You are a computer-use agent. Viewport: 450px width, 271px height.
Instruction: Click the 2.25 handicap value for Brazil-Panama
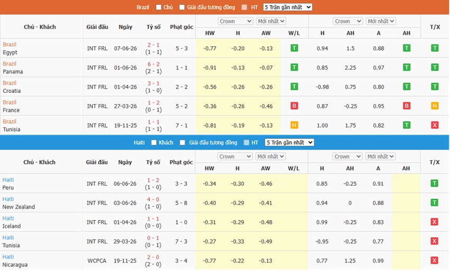tap(350, 68)
